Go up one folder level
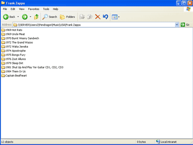 36,17
